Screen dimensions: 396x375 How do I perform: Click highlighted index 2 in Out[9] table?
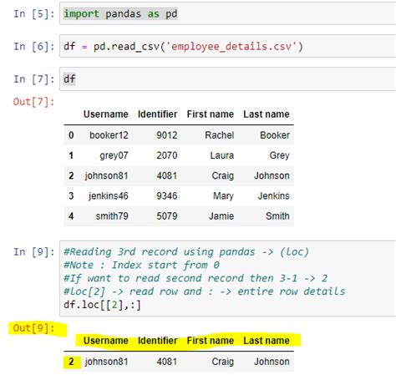pos(72,362)
